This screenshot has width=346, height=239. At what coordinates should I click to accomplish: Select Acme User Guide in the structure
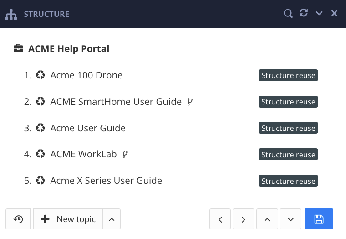click(88, 128)
